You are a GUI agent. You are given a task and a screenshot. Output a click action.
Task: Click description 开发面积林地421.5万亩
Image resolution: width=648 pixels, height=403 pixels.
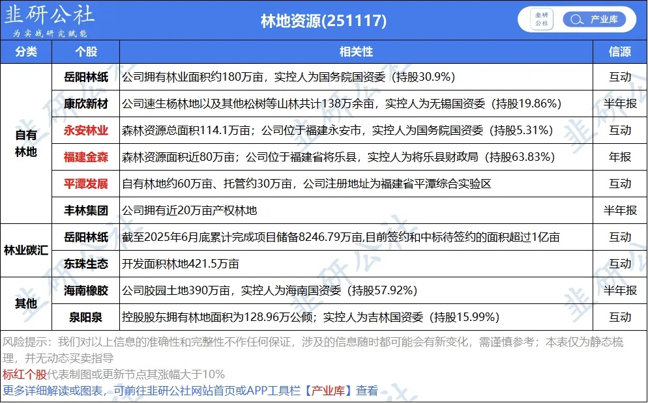tap(181, 264)
